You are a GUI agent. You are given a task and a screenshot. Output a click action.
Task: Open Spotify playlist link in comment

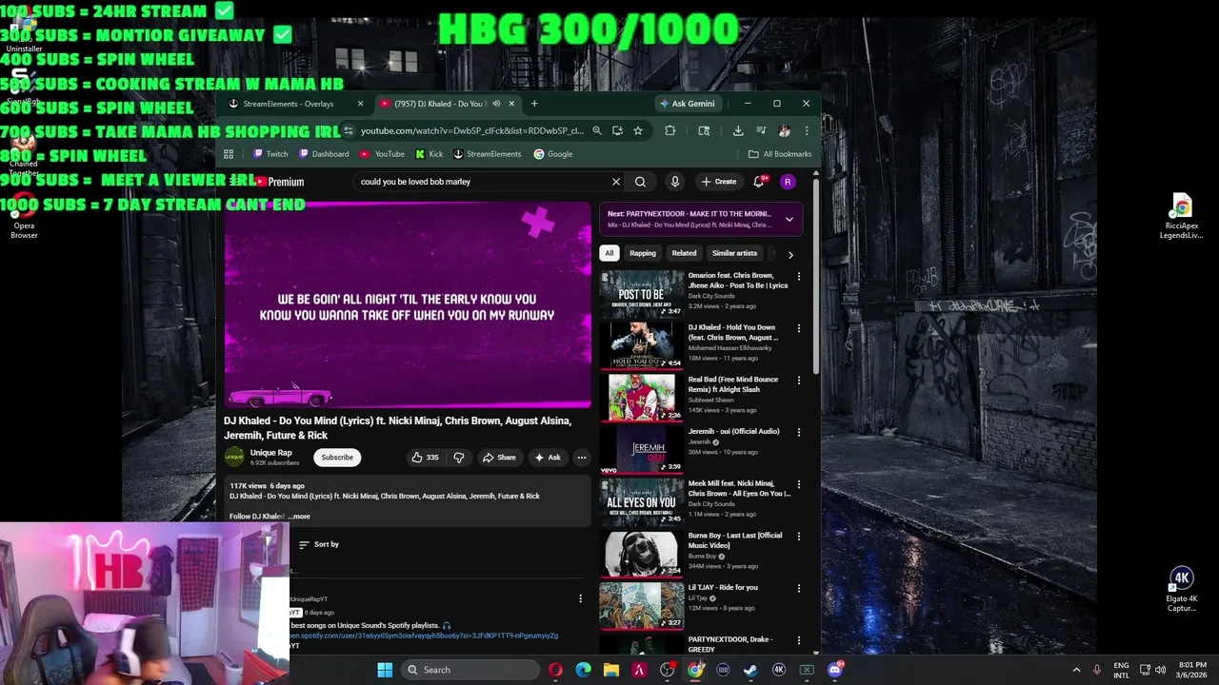[x=425, y=636]
